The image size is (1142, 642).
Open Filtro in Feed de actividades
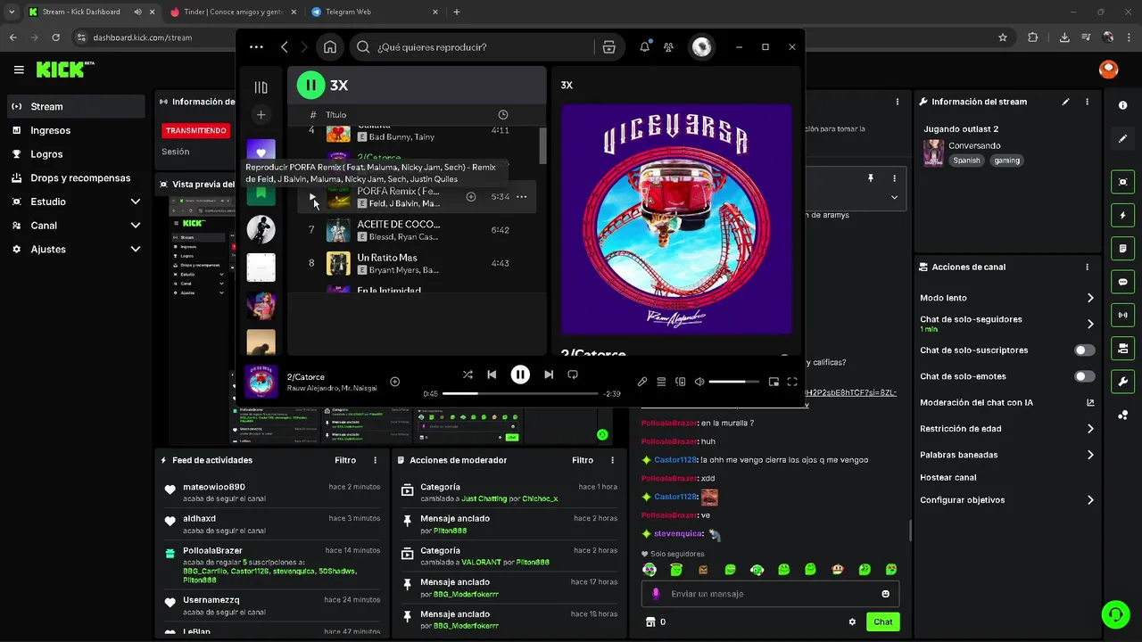345,460
